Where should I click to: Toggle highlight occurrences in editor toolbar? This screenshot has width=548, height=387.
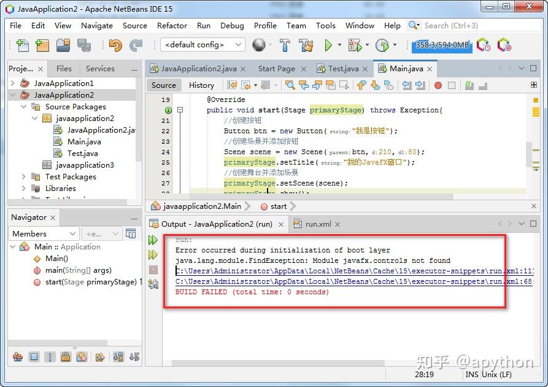pyautogui.click(x=469, y=86)
